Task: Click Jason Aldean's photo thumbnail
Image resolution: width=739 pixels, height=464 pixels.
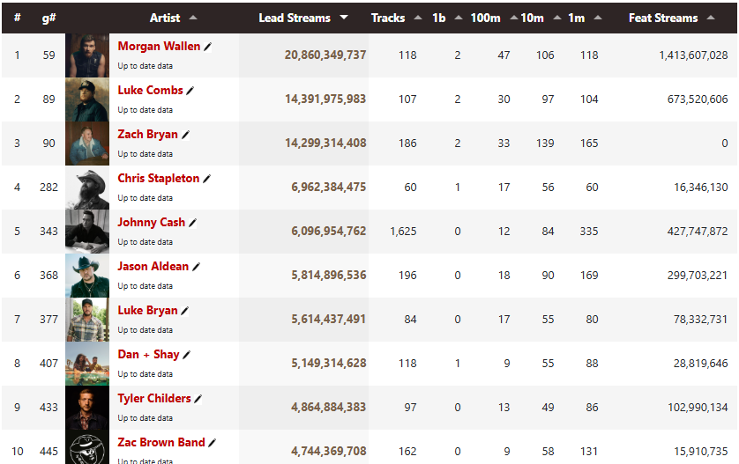Action: click(x=87, y=276)
